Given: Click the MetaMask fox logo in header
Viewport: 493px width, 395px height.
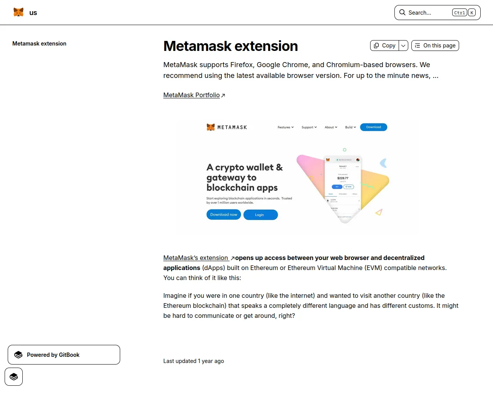Looking at the screenshot, I should pyautogui.click(x=18, y=12).
